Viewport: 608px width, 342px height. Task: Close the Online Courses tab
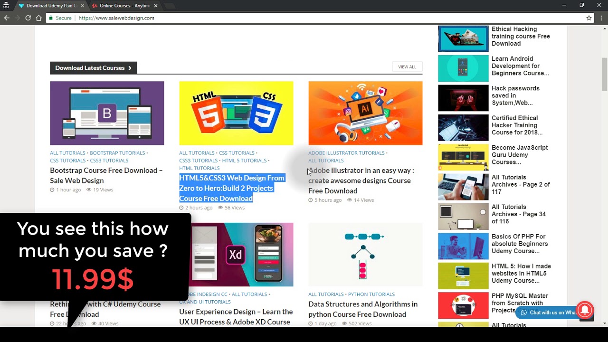pos(155,6)
